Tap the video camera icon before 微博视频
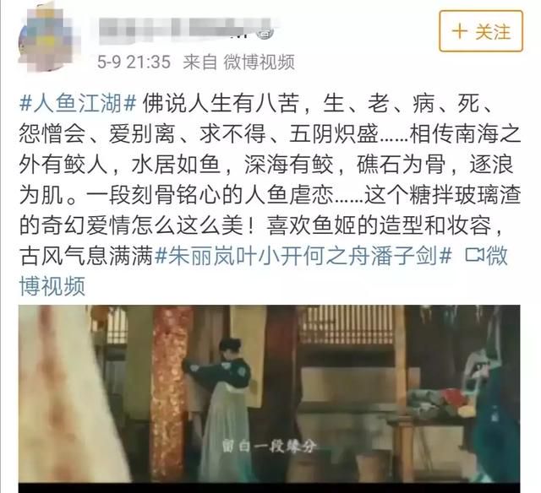The width and height of the screenshot is (541, 493). tap(475, 255)
